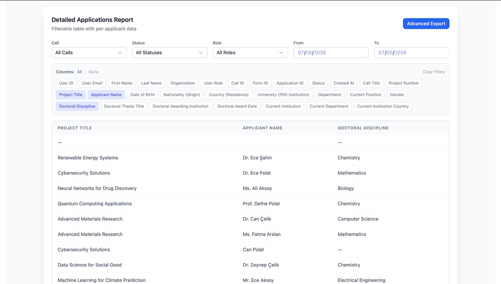Enable Current Institution Country column chip
Viewport: 501px width, 284px height.
coord(383,106)
